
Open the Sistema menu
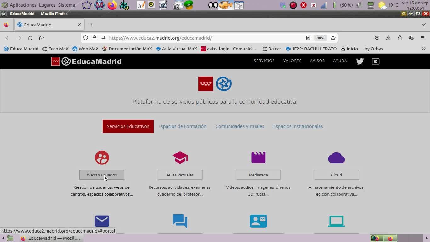(66, 5)
